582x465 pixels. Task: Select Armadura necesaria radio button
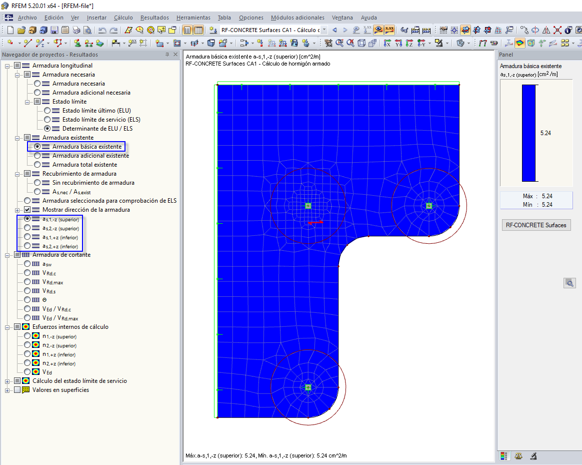point(37,84)
